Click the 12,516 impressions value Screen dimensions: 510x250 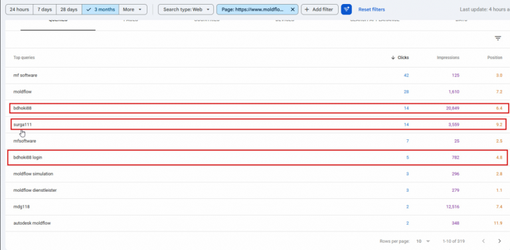pos(452,206)
